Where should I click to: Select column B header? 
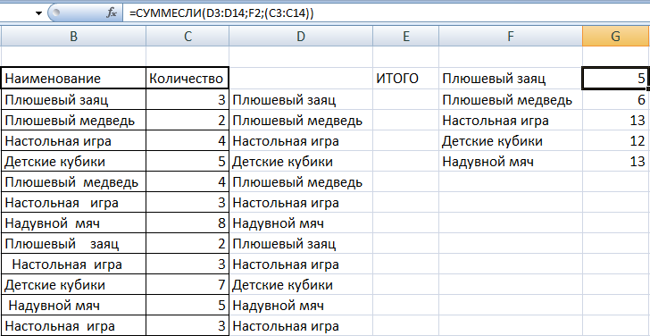point(73,37)
